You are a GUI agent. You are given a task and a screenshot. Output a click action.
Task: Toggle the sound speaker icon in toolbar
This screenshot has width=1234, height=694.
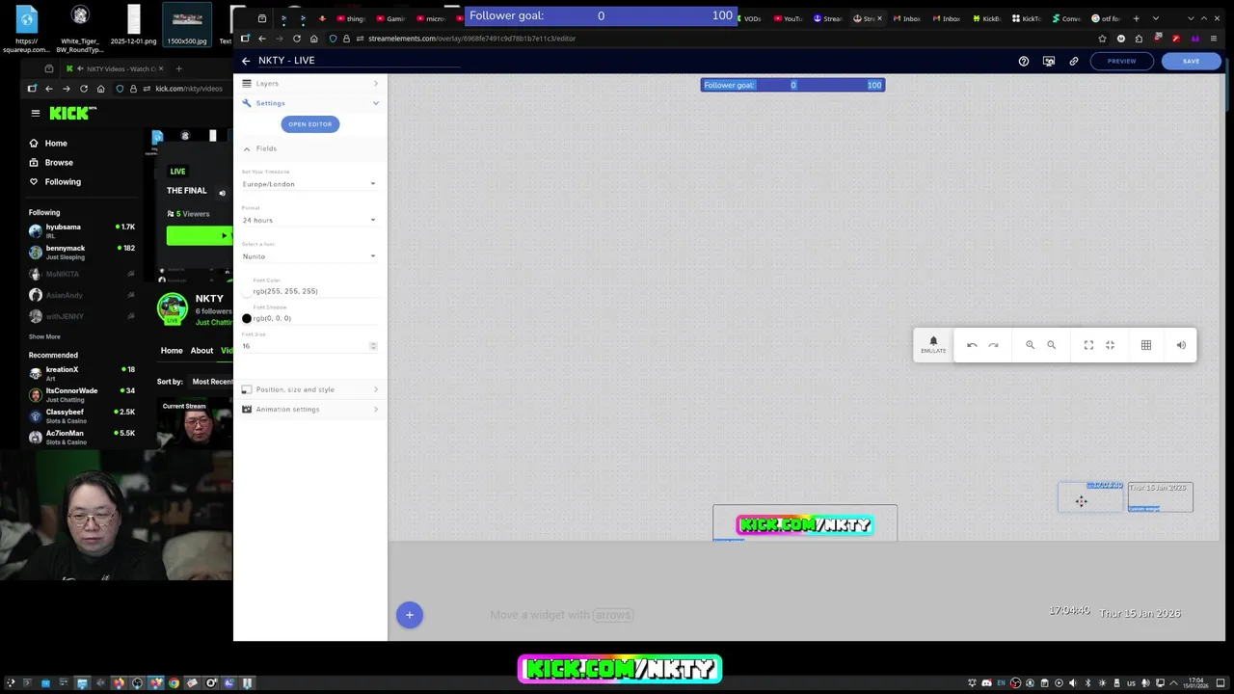1181,345
